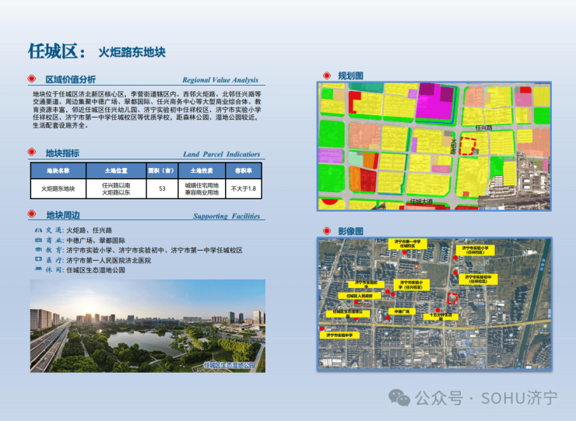Screen dimensions: 576x421
Task: Select table cell 城镇住宅用地兼容商业用地
Action: click(x=202, y=189)
